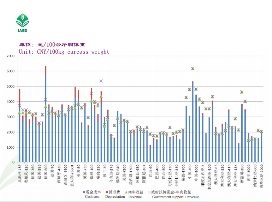The height and width of the screenshot is (202, 272).
Task: Click the X marker in the legend
Action: pos(149,192)
